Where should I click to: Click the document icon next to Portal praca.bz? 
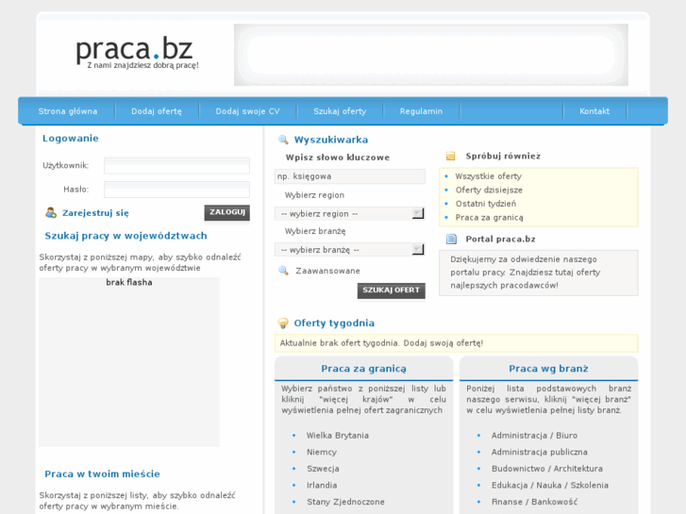(451, 239)
